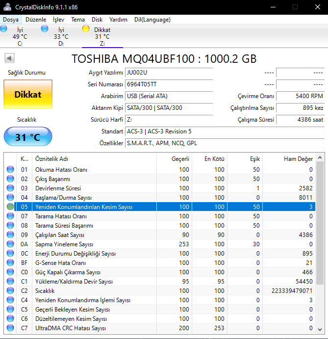Image resolution: width=328 pixels, height=339 pixels.
Task: Click the 31 °C temperature button
Action: point(28,137)
